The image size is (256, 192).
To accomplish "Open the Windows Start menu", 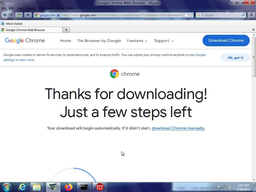I will point(7,187).
